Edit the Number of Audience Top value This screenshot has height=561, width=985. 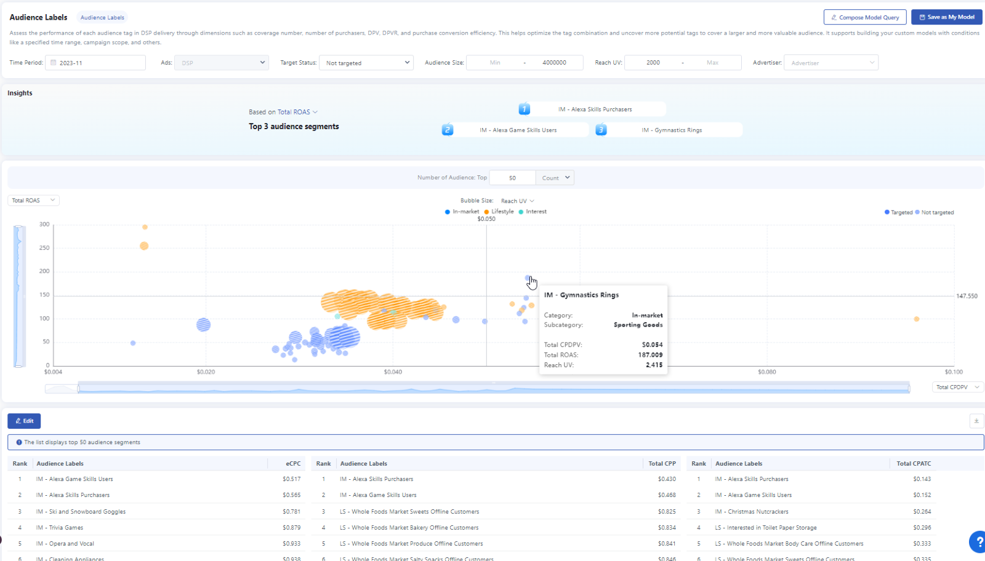(512, 178)
